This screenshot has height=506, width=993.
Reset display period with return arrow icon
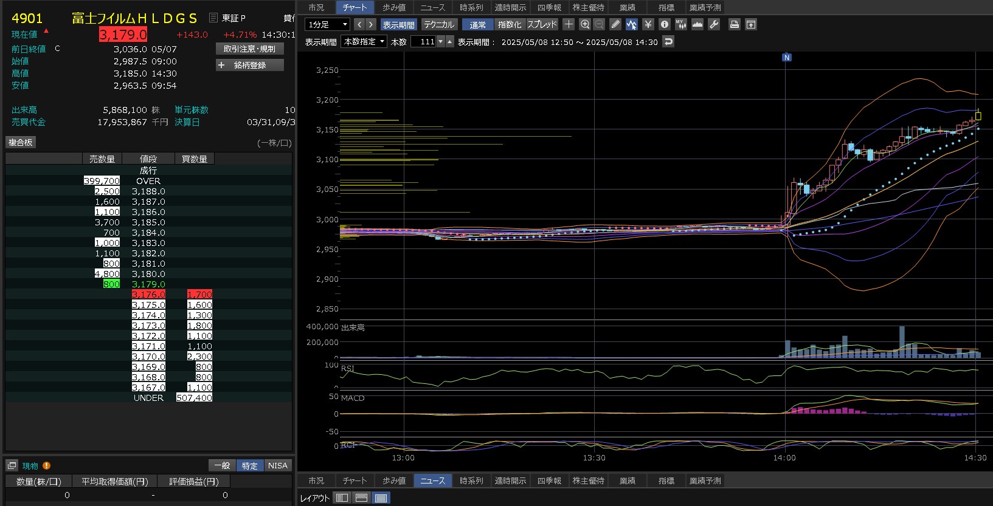click(668, 41)
